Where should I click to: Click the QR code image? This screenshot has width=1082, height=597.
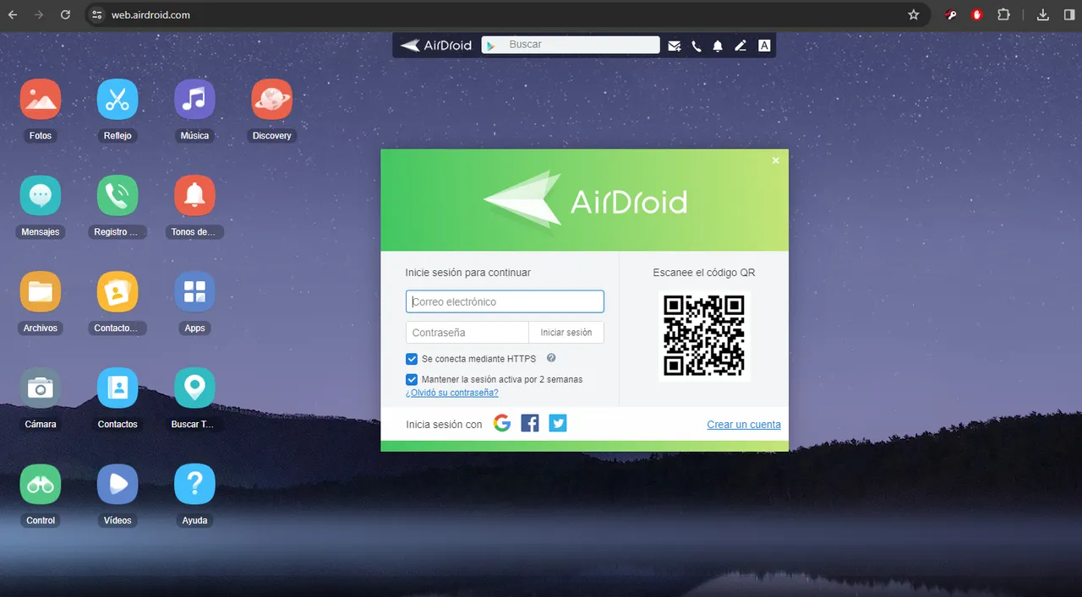tap(704, 335)
